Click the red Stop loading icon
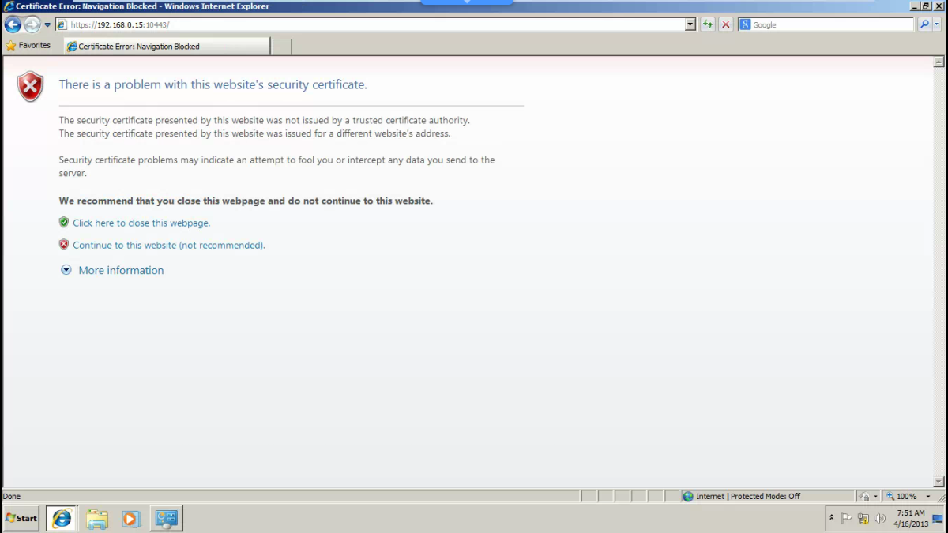Screen dimensions: 948x533 coord(725,24)
